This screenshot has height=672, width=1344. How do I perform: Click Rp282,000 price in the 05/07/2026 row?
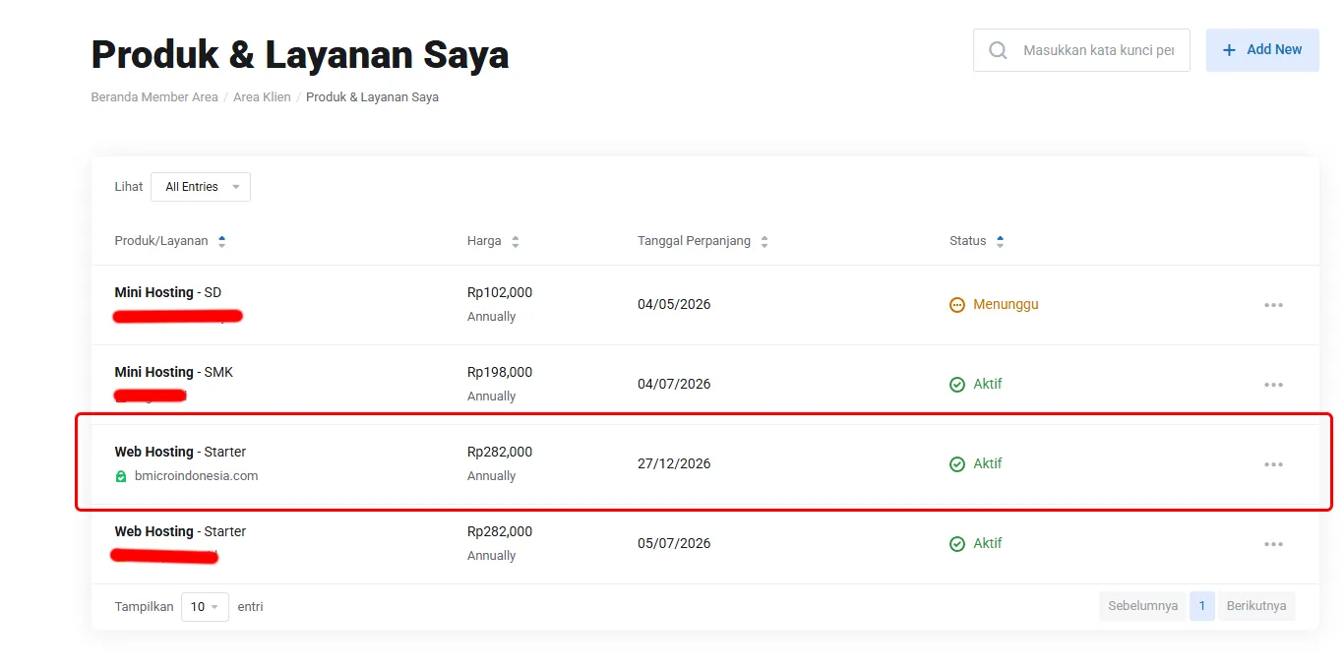500,531
